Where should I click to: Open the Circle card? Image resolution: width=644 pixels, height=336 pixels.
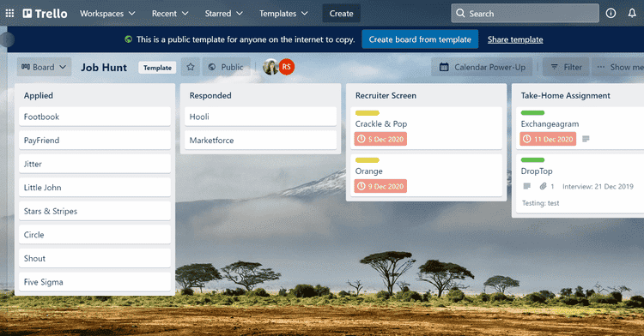pos(94,235)
